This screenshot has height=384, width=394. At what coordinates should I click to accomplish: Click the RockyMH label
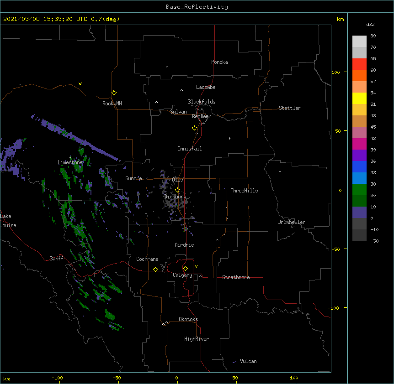pos(112,104)
